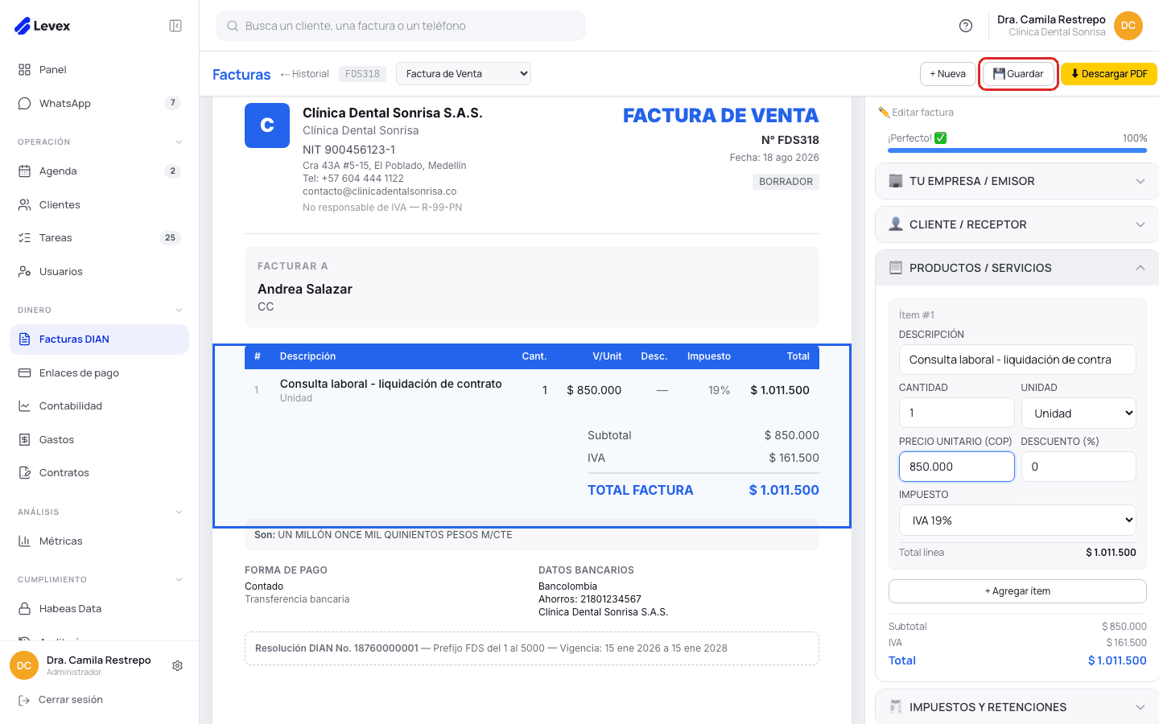Screen dimensions: 1159x724
Task: Go to Contabilidad section
Action: tap(100, 406)
